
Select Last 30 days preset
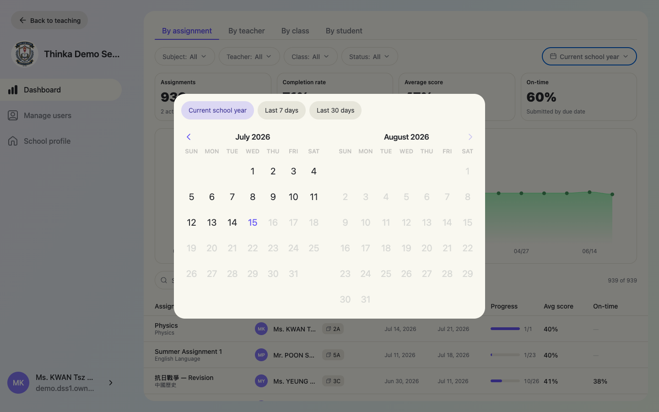tap(335, 110)
